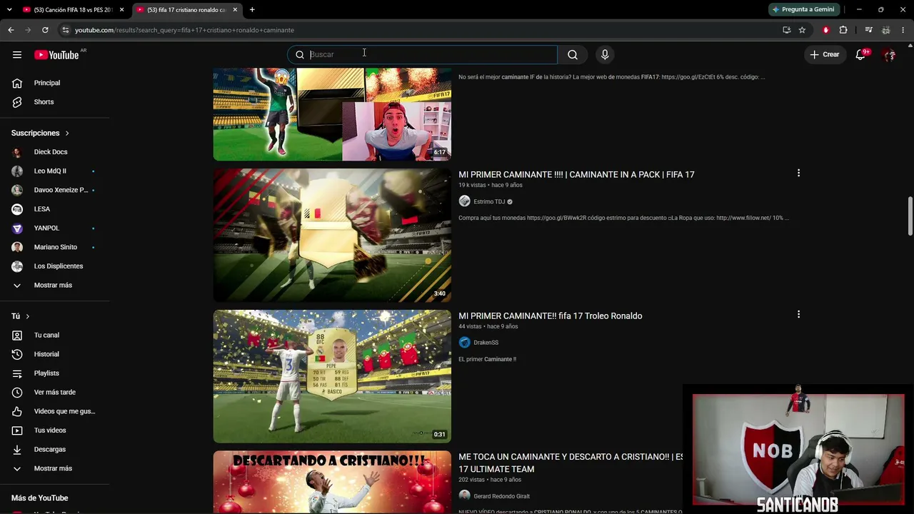
Task: Open the Chrome three-dot menu
Action: point(903,30)
